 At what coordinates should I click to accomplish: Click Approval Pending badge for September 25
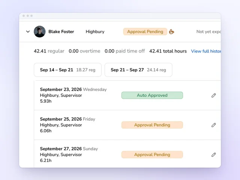point(152,125)
